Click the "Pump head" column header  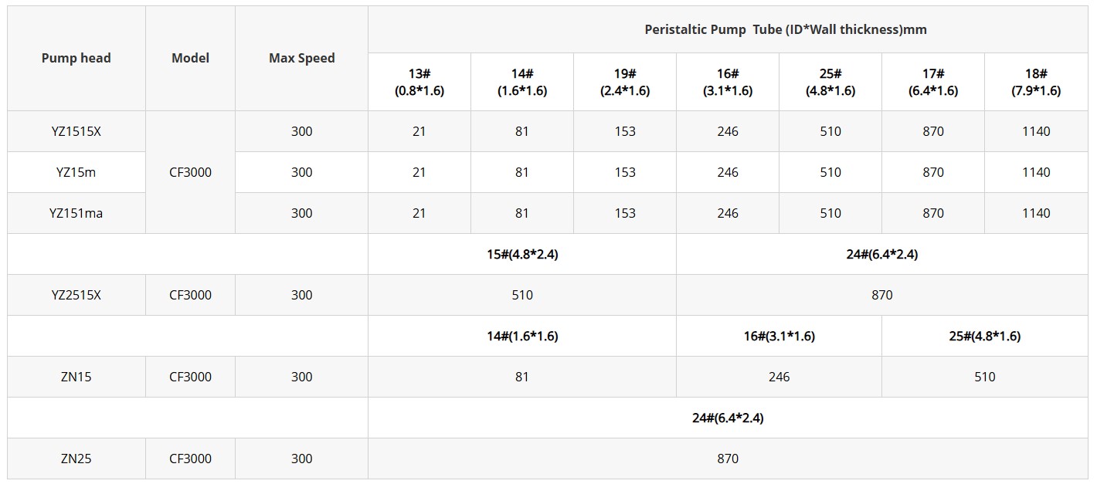(76, 58)
